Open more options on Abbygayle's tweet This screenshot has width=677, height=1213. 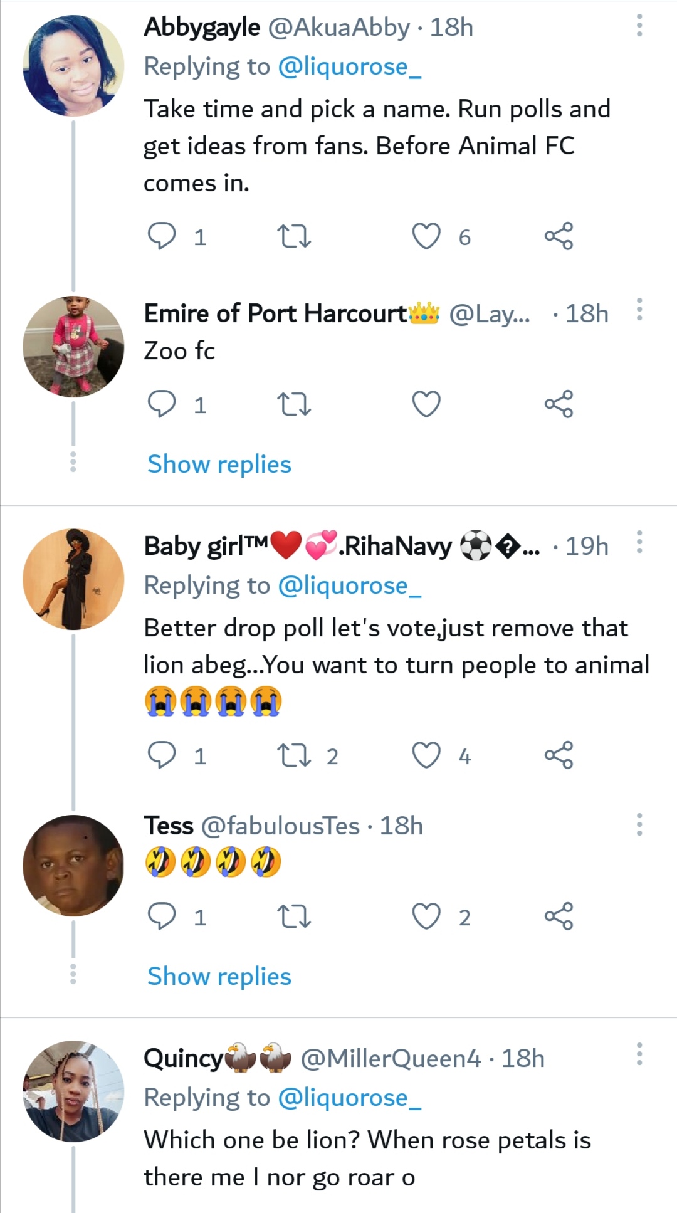(x=639, y=26)
